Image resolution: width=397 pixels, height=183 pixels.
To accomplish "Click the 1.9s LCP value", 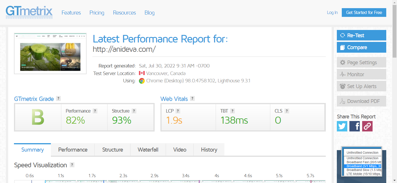I will pos(174,120).
